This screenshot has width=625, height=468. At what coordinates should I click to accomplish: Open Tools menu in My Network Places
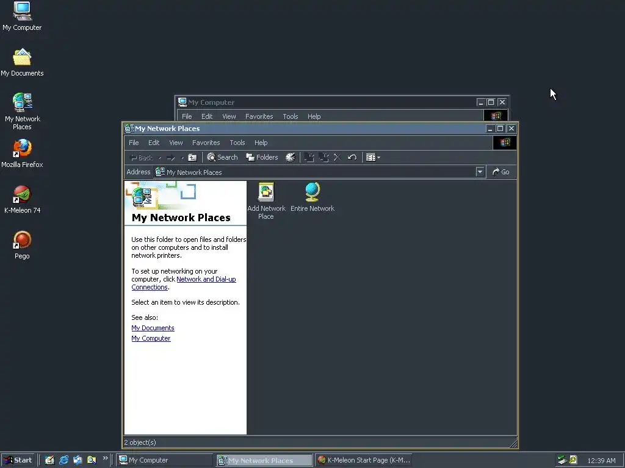[x=237, y=143]
